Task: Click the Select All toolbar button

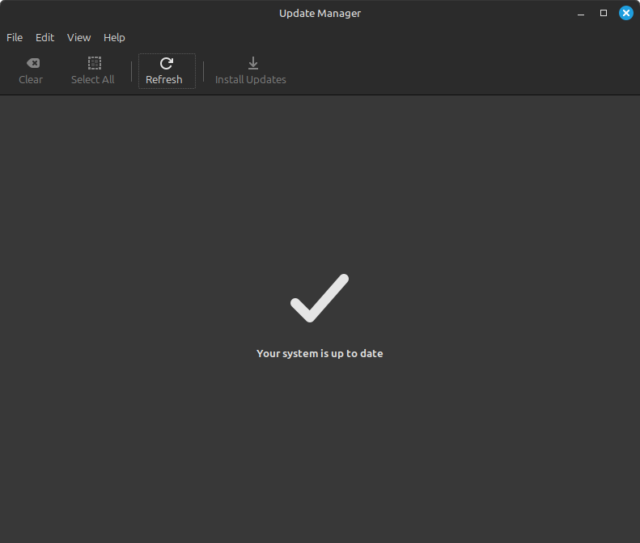Action: point(93,71)
